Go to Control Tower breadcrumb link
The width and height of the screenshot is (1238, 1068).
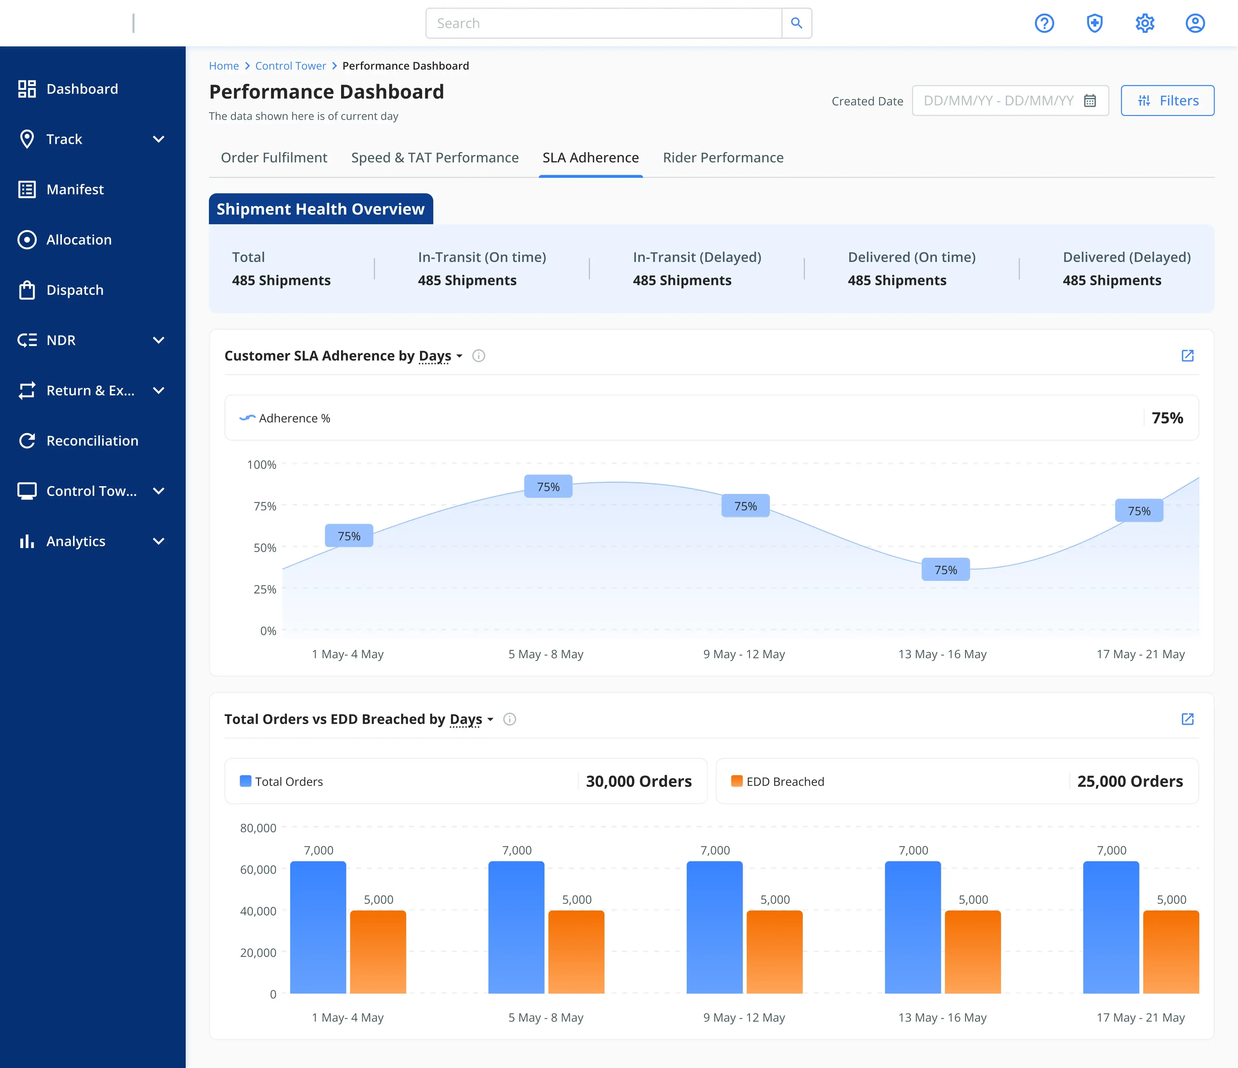(290, 66)
